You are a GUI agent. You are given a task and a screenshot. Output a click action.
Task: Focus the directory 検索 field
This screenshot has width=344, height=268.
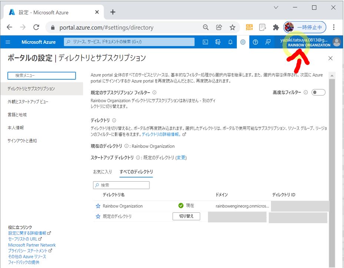pyautogui.click(x=121, y=185)
